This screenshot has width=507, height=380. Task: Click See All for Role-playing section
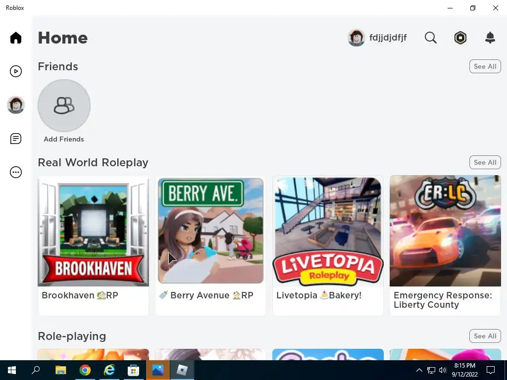click(485, 336)
